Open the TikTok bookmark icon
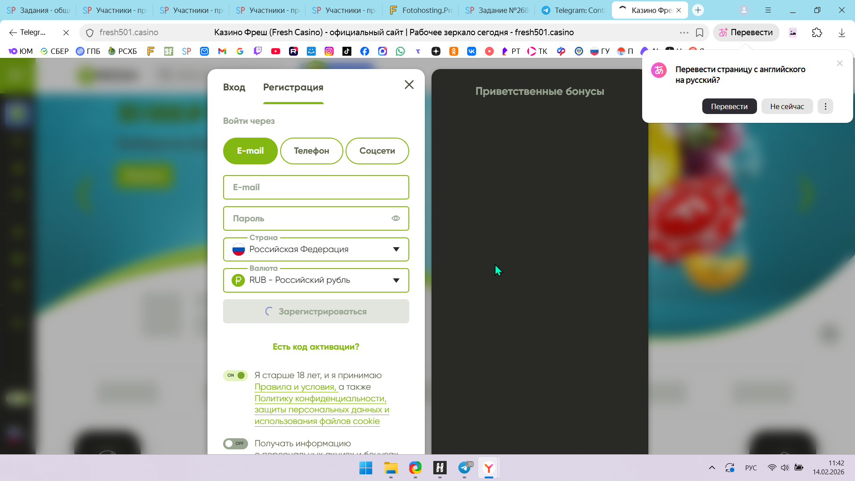855x481 pixels. (347, 51)
